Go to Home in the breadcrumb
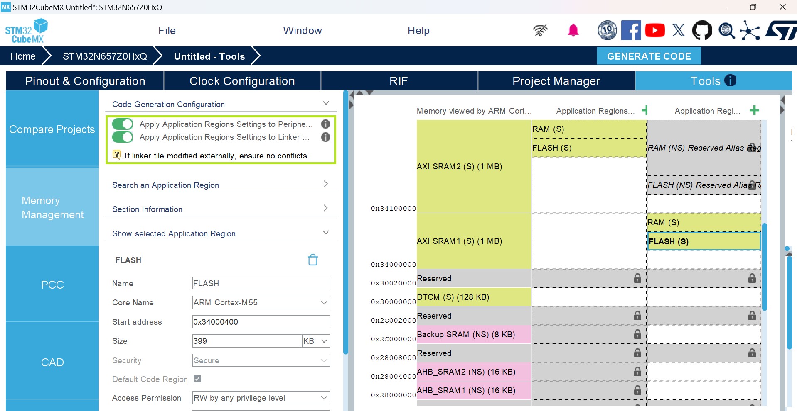 click(23, 56)
